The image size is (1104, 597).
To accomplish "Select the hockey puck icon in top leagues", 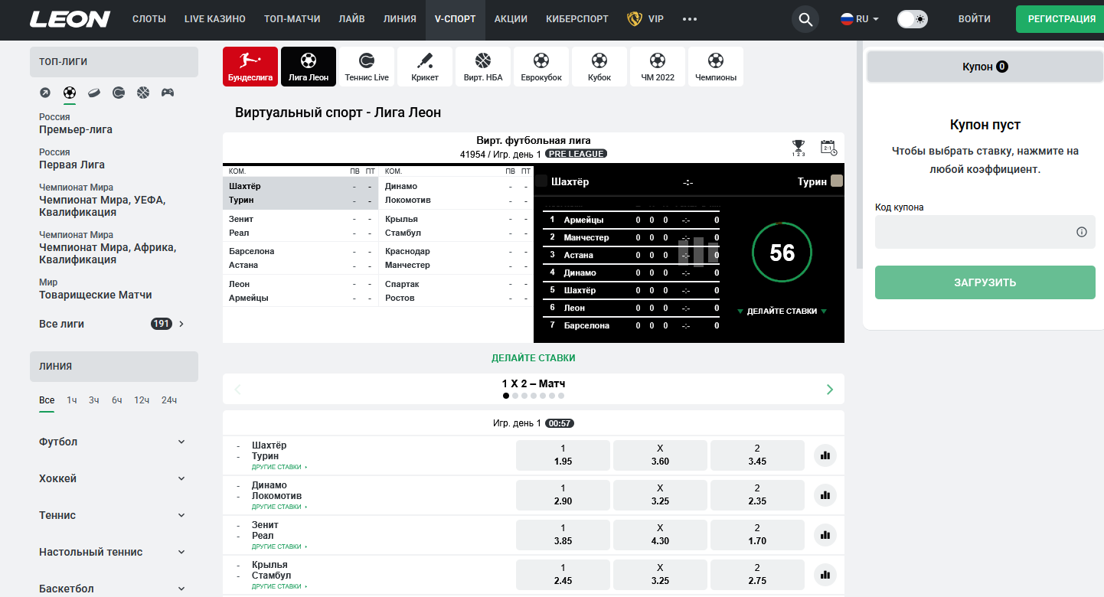I will click(94, 93).
